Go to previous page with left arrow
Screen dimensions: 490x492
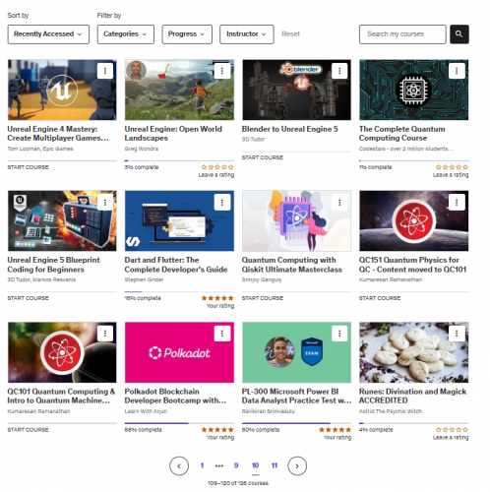179,465
